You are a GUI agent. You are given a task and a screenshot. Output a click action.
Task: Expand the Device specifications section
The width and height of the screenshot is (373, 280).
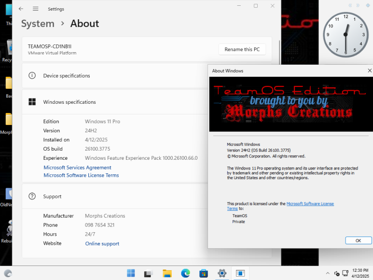[x=115, y=76]
